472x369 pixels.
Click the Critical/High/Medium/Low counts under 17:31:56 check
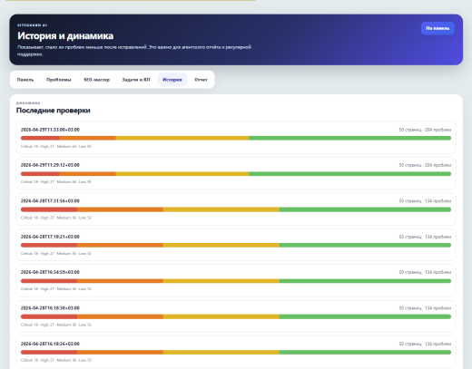click(56, 218)
